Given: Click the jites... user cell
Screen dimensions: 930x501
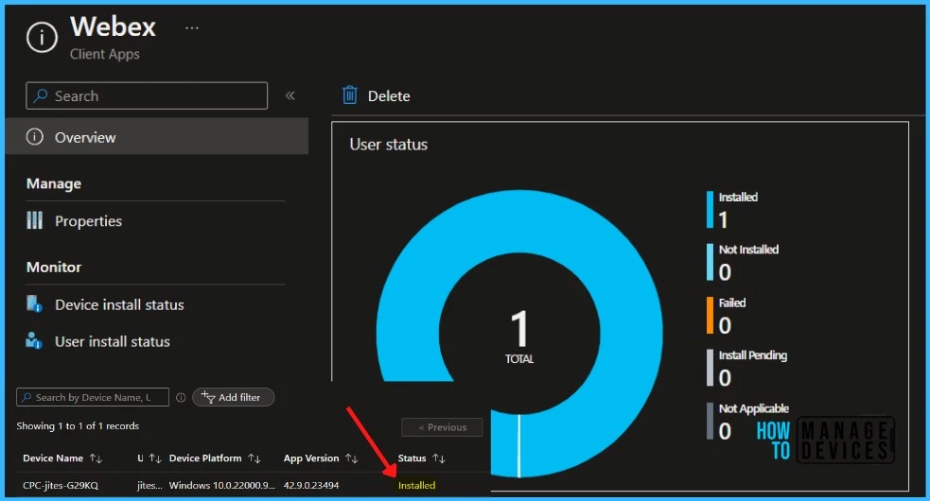Looking at the screenshot, I should click(x=149, y=485).
